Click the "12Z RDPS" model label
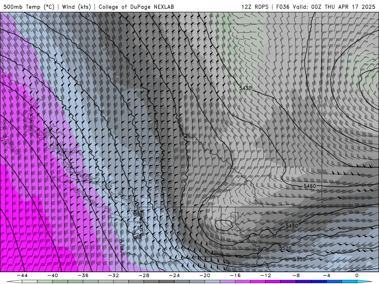 coord(255,7)
